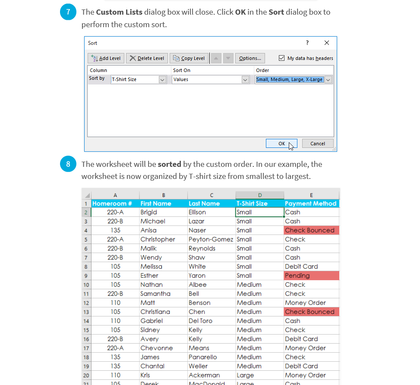Click Cancel in the Sort dialog
420x385 pixels.
(318, 144)
